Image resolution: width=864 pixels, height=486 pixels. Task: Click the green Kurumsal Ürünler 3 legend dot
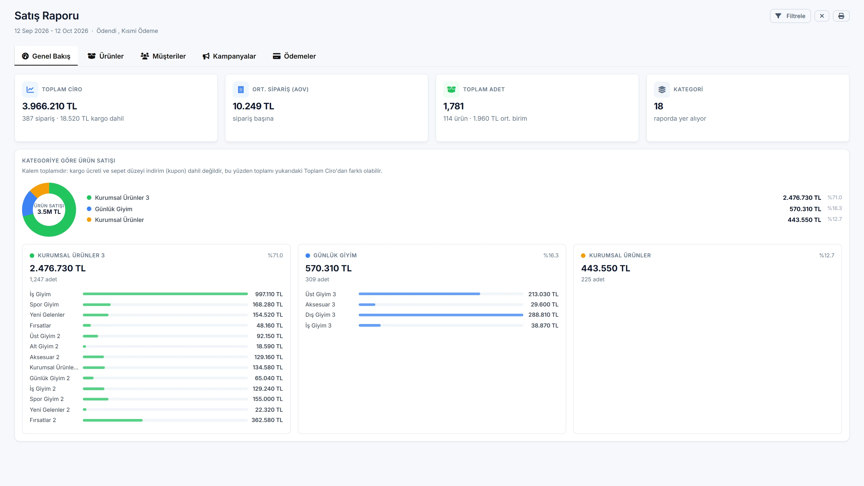point(89,198)
